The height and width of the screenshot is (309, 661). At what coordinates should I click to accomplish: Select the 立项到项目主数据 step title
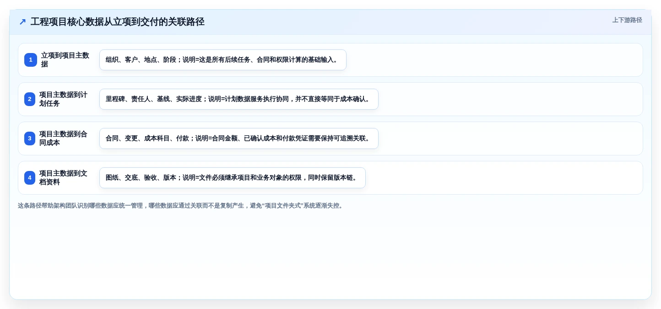[65, 60]
